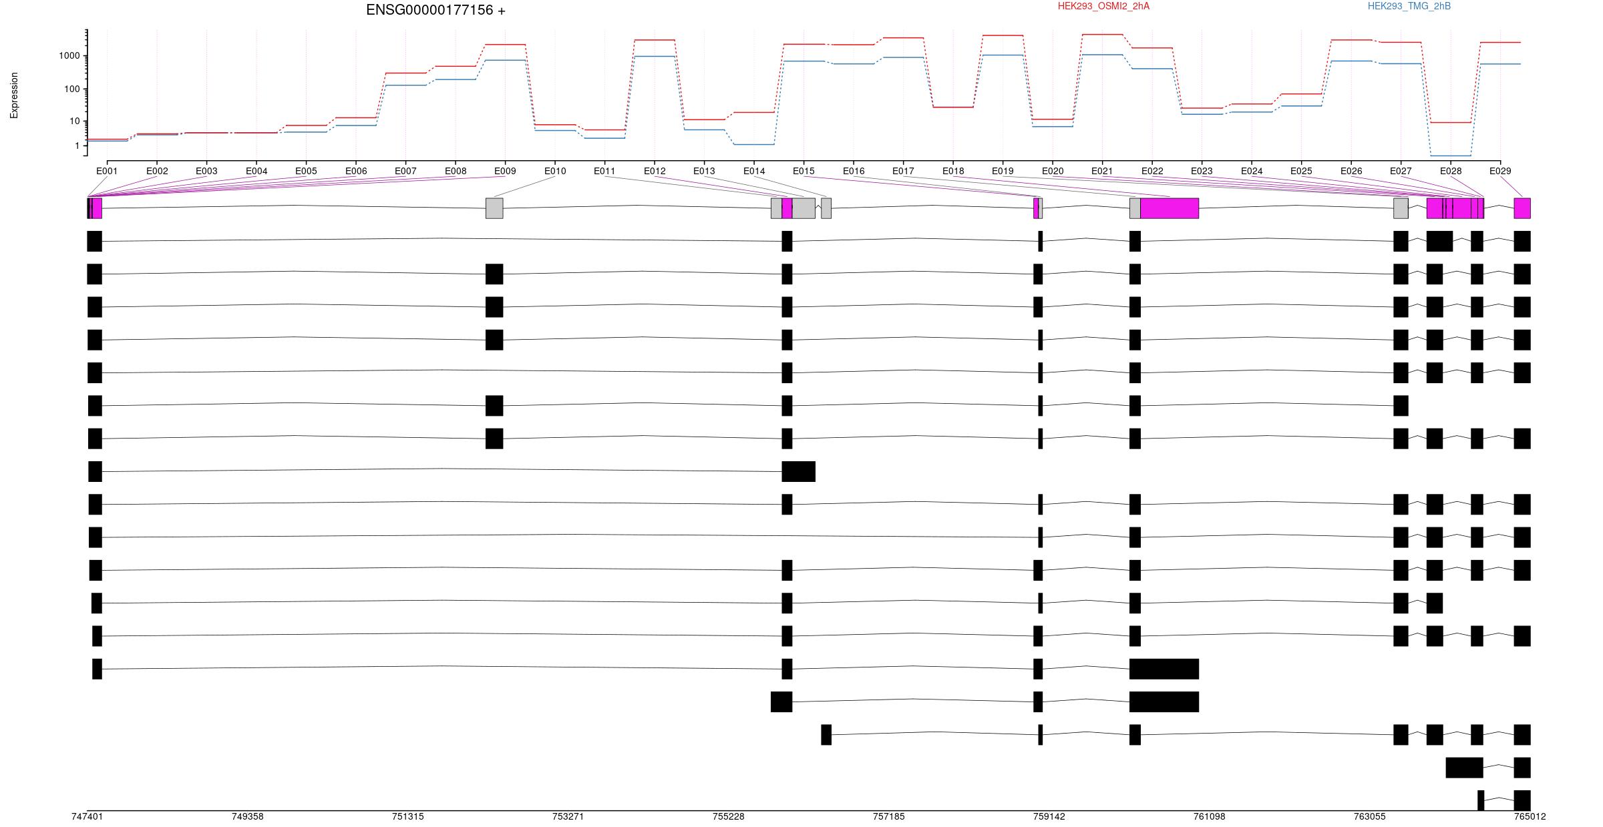Click the E016 exon bin label

tap(854, 171)
